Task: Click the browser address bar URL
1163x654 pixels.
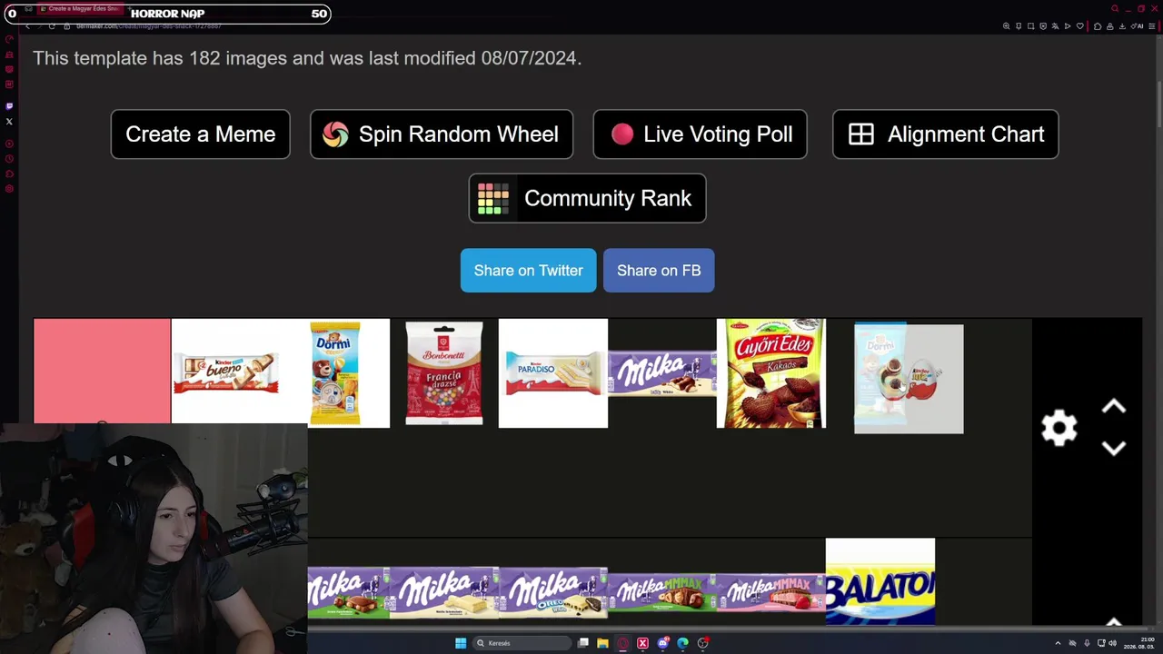Action: coord(149,26)
